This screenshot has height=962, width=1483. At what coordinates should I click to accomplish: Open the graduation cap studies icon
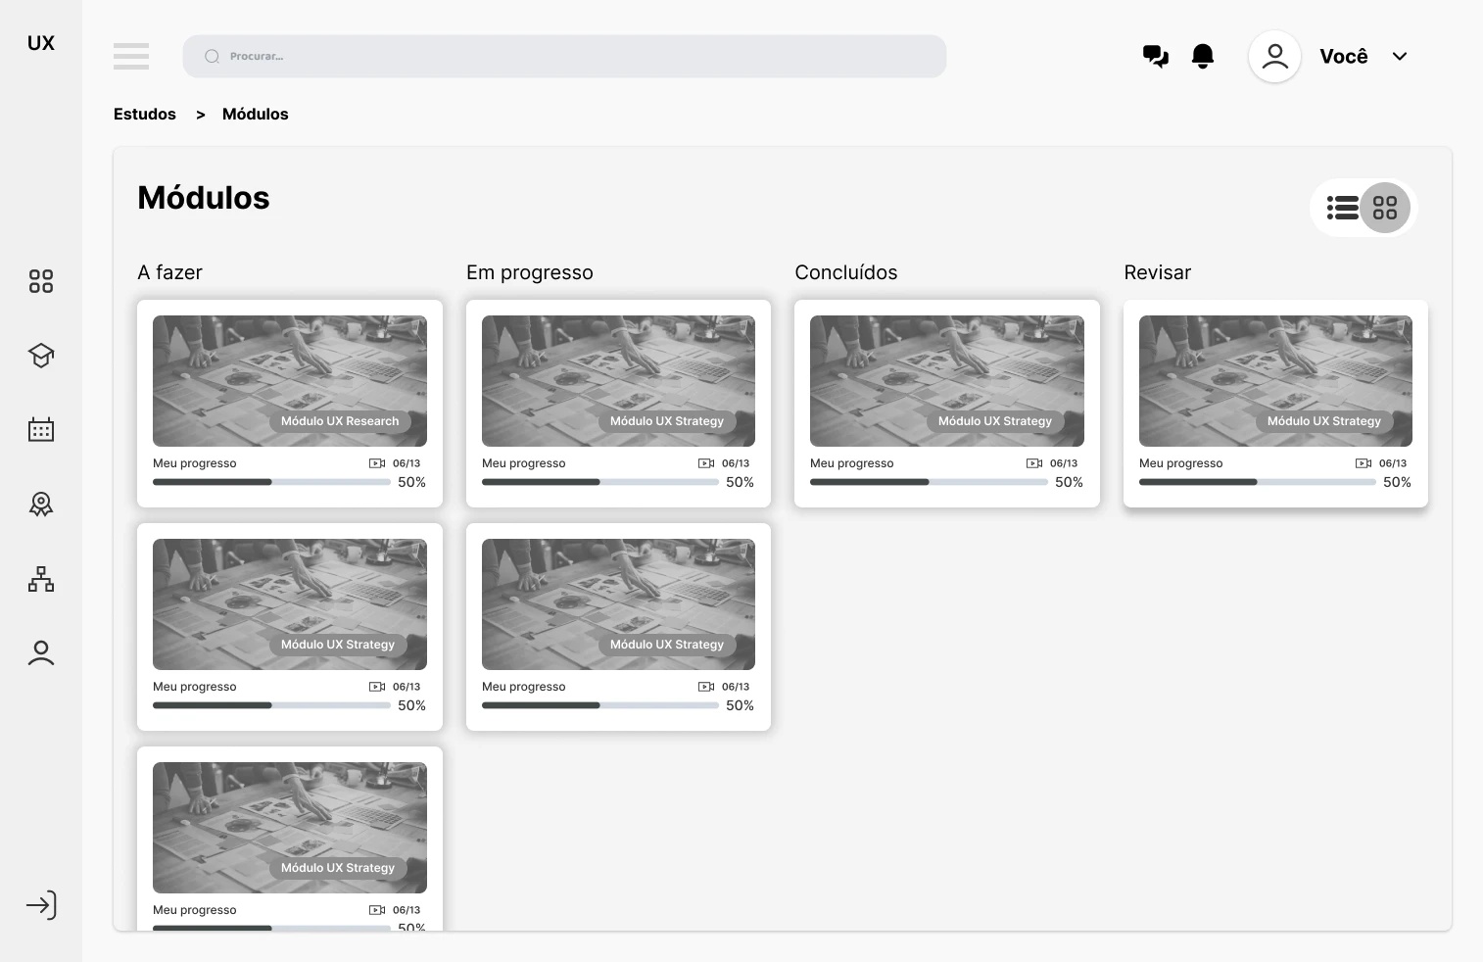(41, 356)
